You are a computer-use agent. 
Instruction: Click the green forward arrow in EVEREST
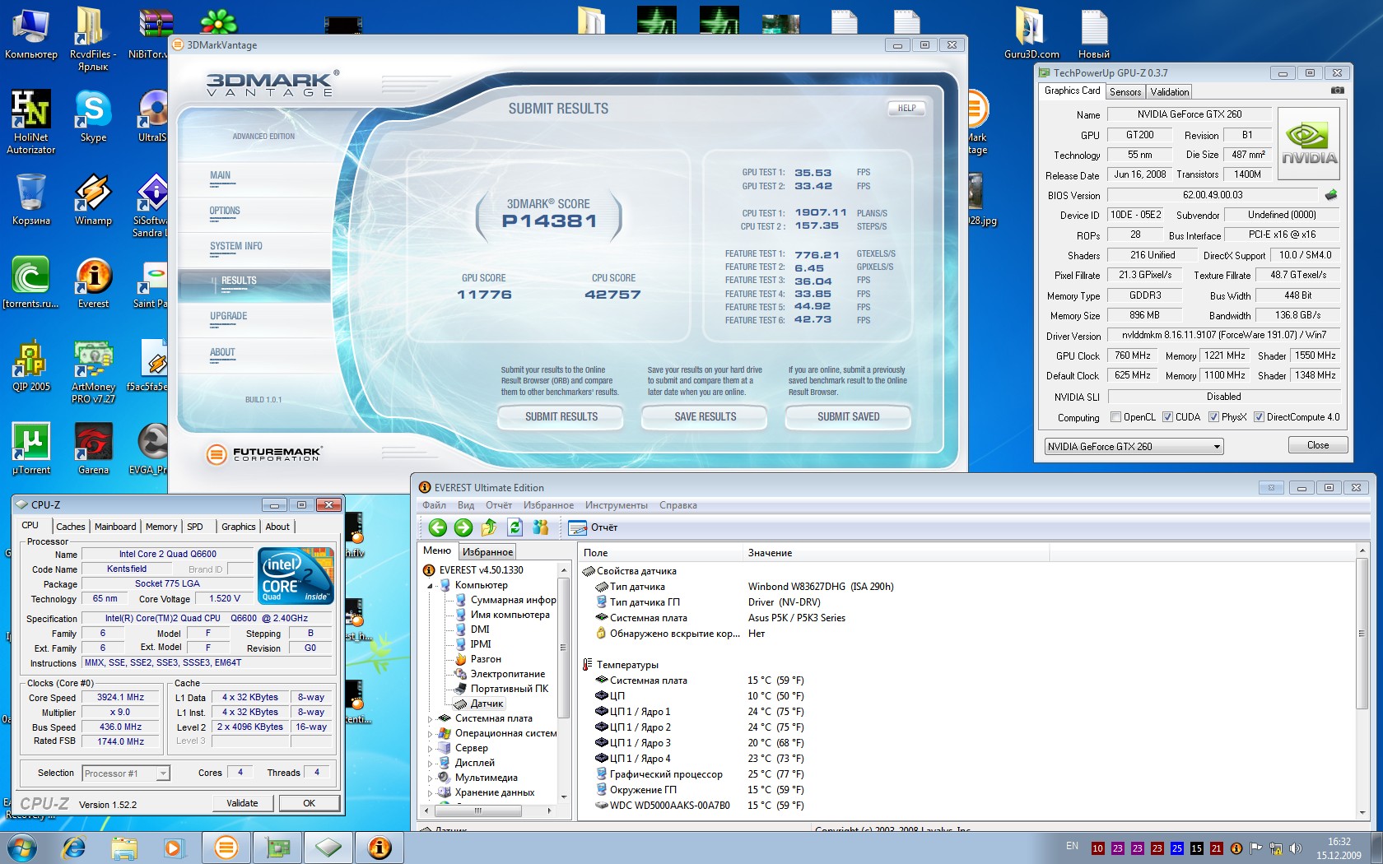click(x=463, y=527)
